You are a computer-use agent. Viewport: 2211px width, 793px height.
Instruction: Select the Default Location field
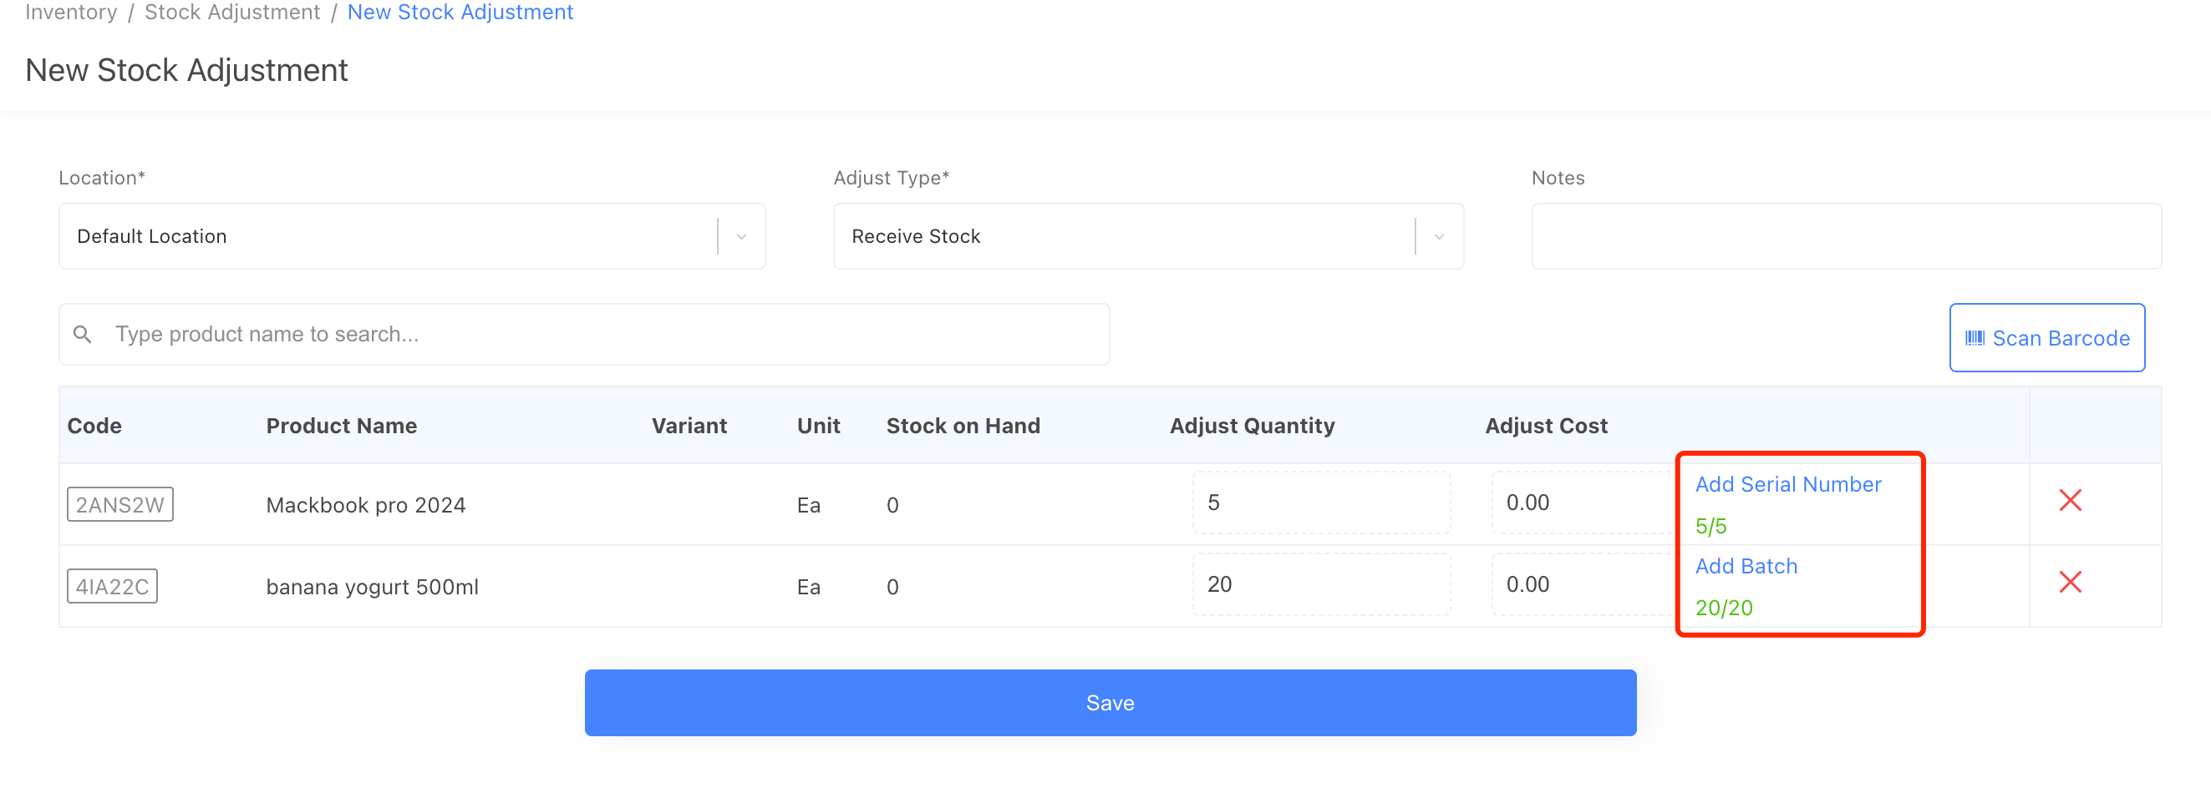pyautogui.click(x=386, y=236)
